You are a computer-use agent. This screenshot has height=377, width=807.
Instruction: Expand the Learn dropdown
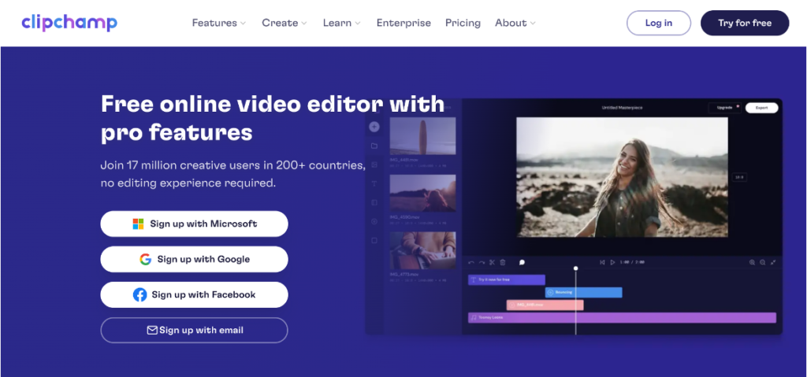342,23
